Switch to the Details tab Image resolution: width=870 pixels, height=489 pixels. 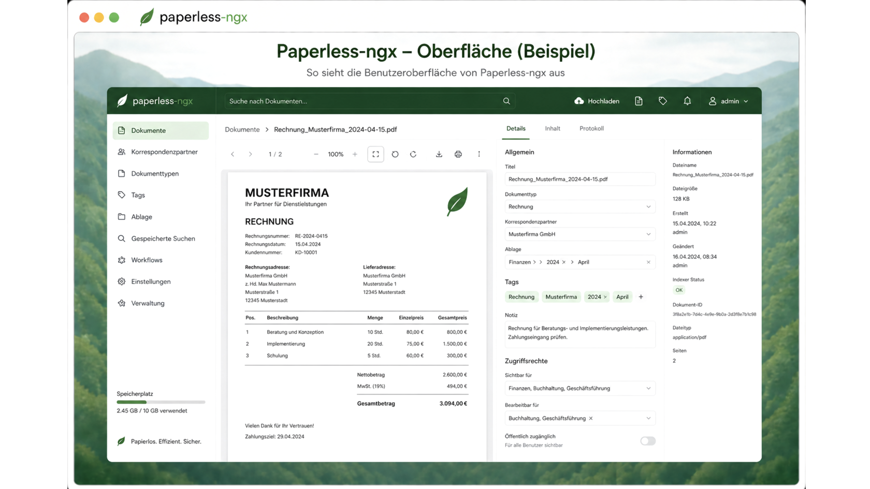pos(516,128)
